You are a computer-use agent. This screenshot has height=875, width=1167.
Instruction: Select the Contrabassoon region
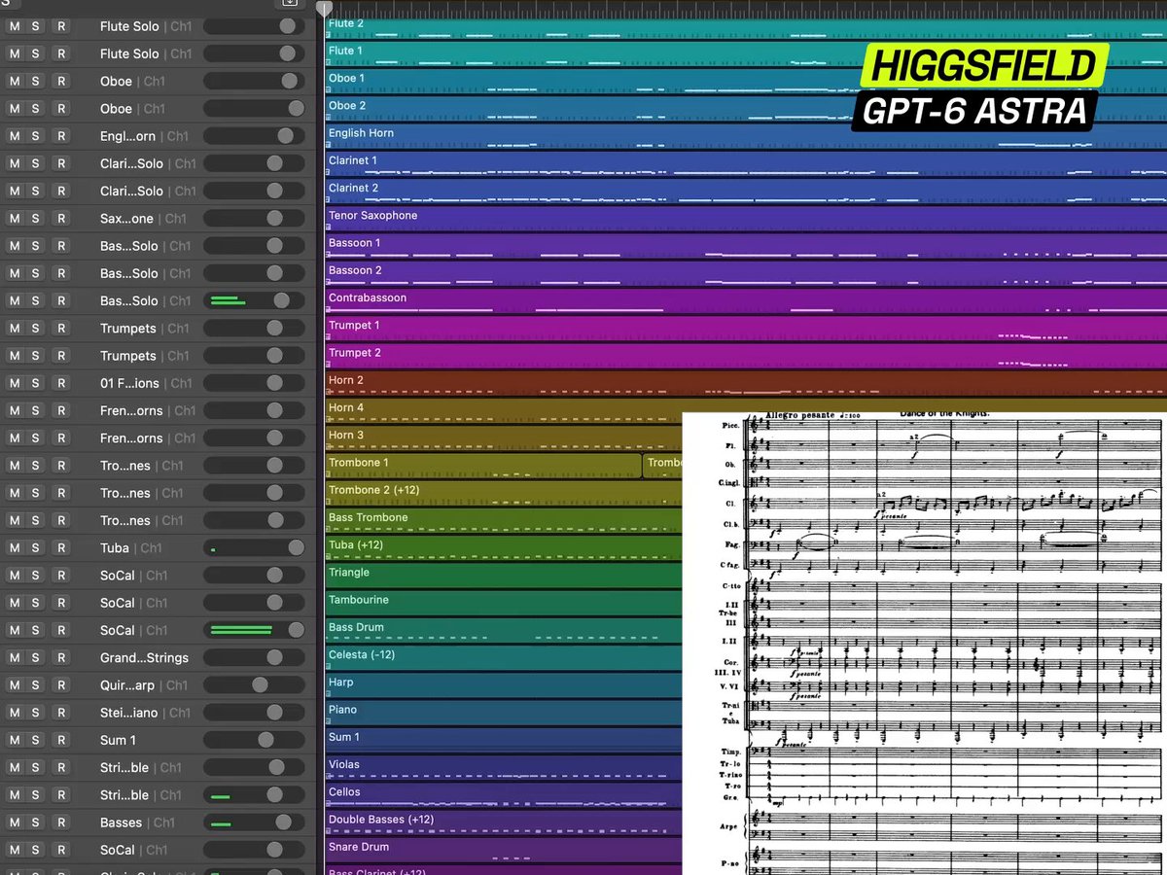pyautogui.click(x=746, y=300)
